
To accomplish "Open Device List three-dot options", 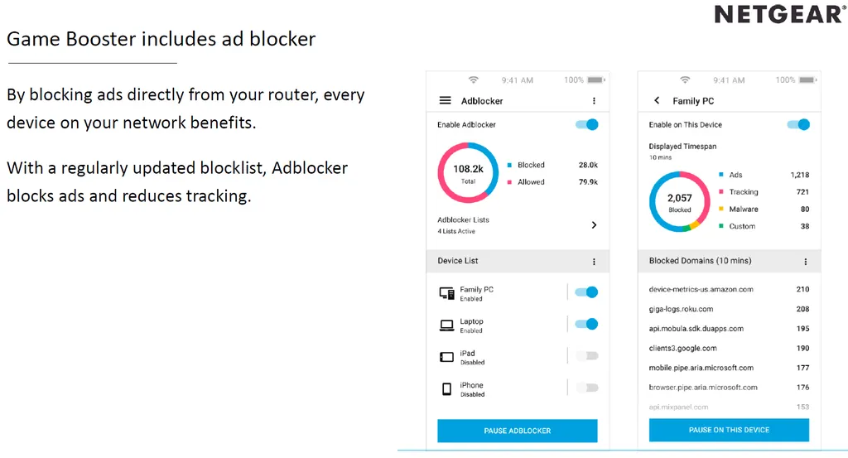I will (594, 261).
